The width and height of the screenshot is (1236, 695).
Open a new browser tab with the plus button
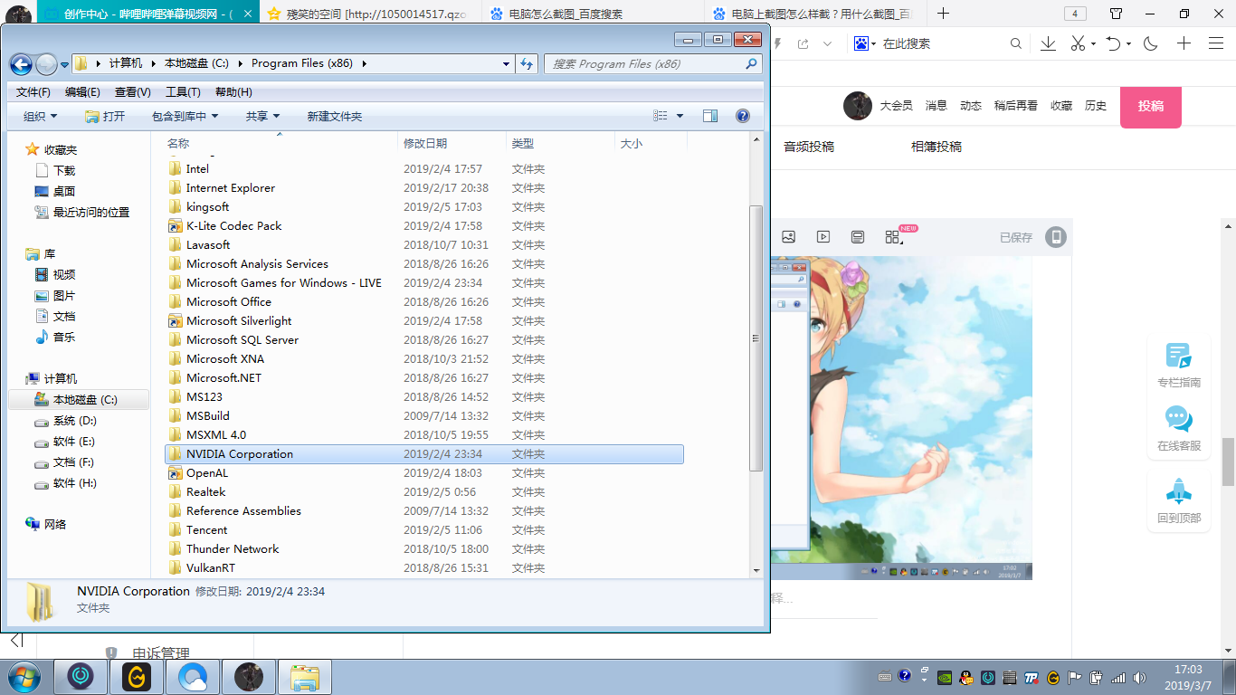click(943, 14)
